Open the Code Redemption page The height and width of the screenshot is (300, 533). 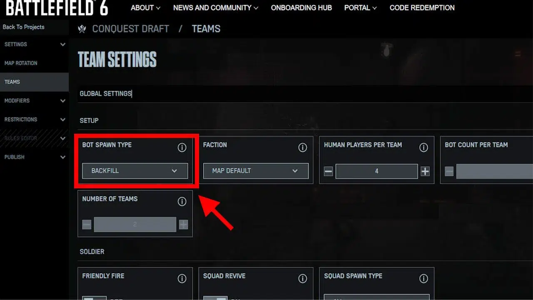coord(422,8)
